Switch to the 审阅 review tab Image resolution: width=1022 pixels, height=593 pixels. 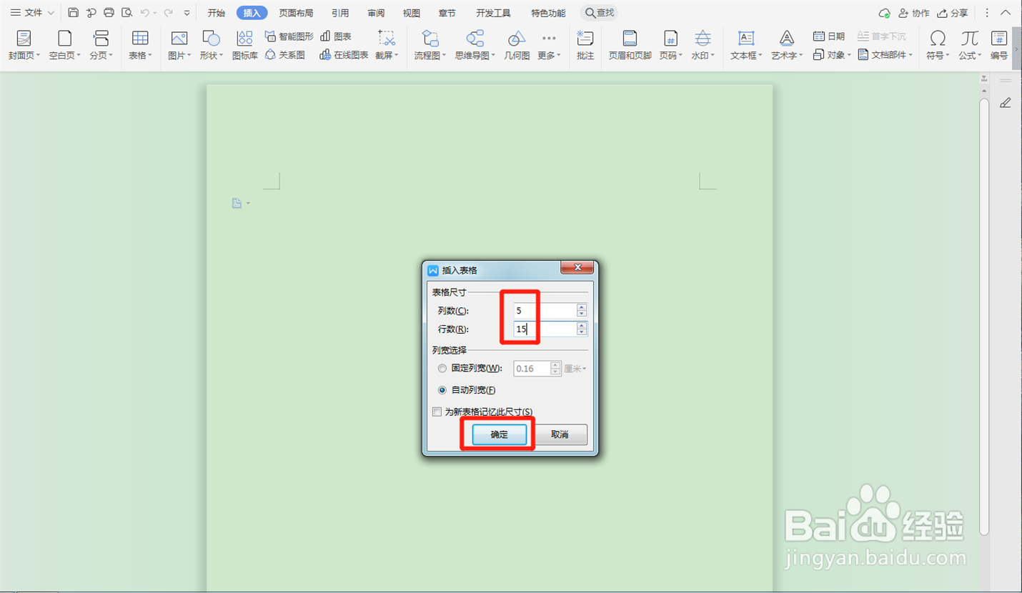(x=376, y=13)
